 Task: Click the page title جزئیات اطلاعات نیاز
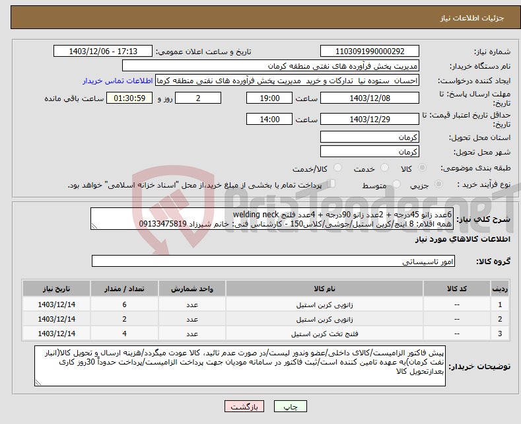click(x=472, y=18)
